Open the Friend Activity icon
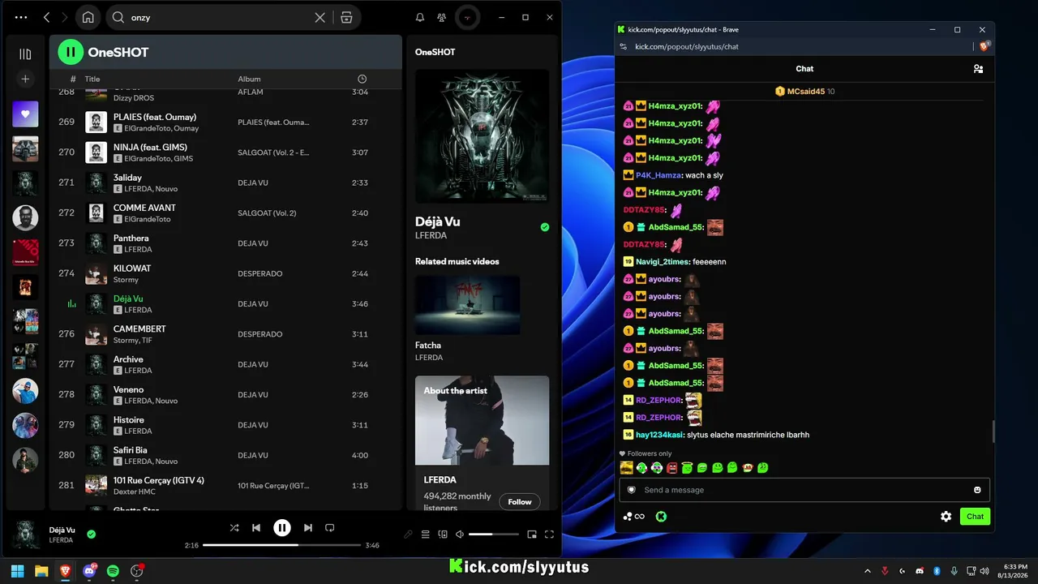 pyautogui.click(x=441, y=17)
